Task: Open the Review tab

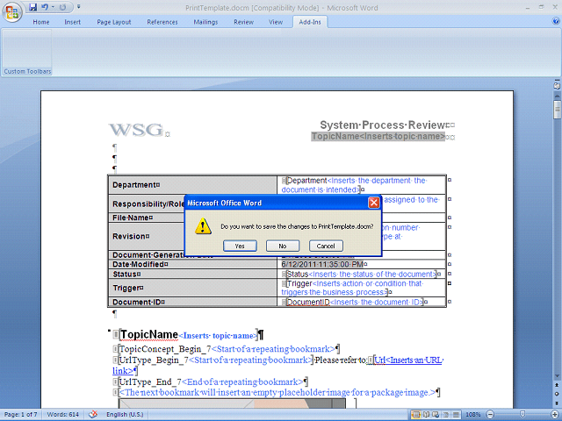Action: pos(244,22)
